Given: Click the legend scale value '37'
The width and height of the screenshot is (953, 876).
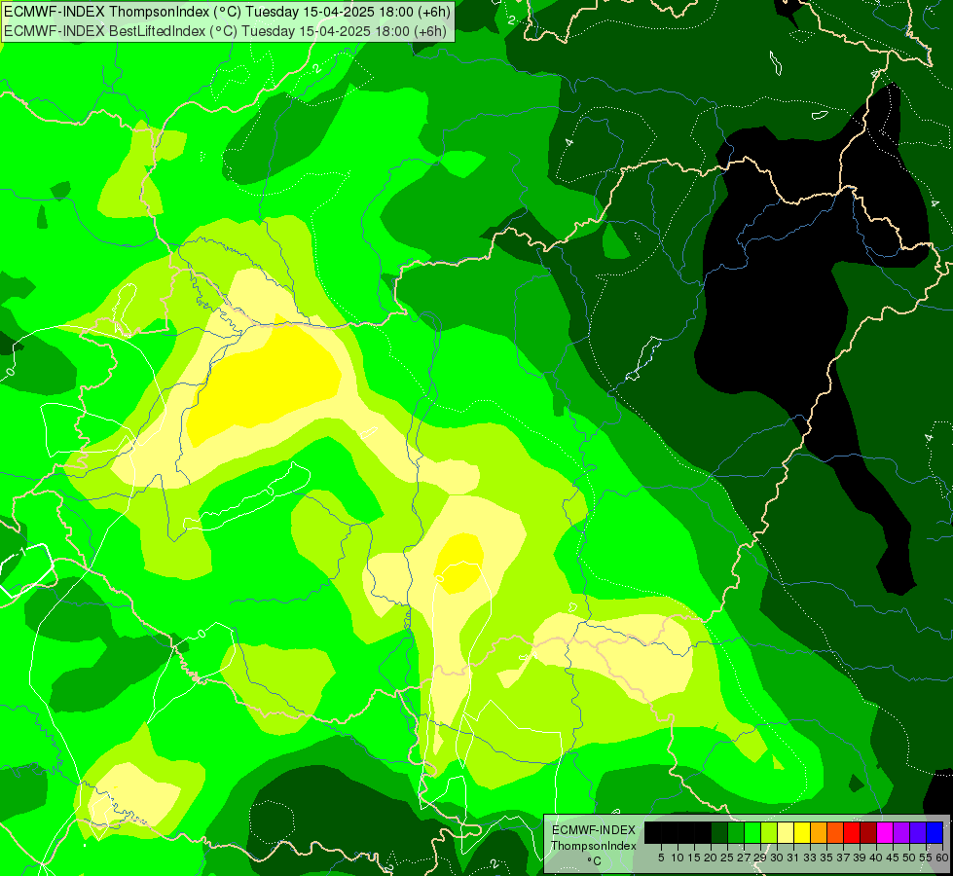Looking at the screenshot, I should (843, 858).
